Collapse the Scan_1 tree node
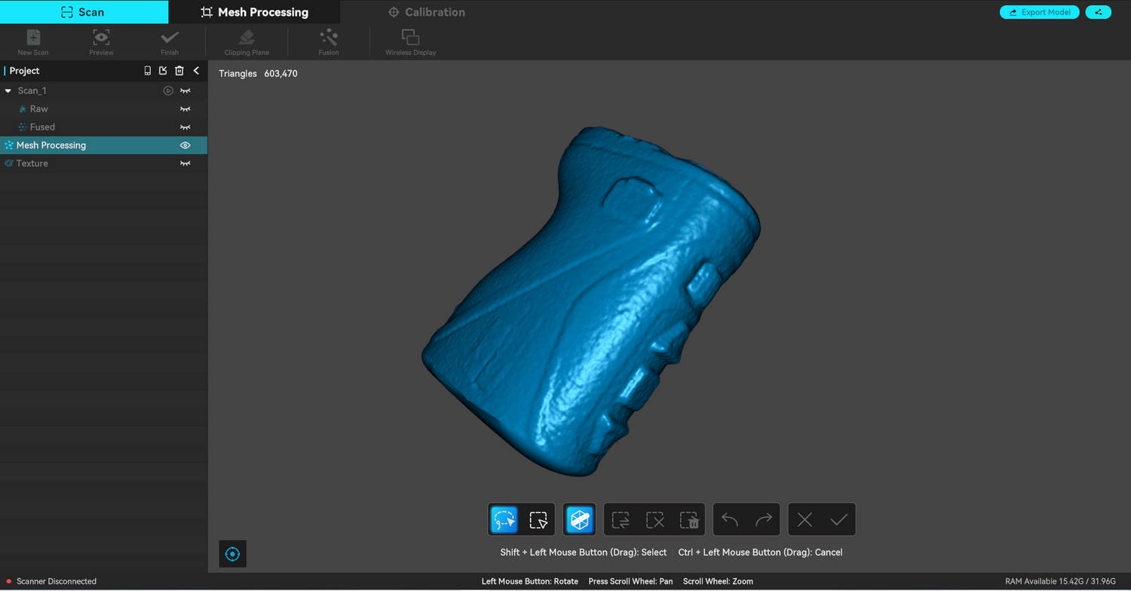The width and height of the screenshot is (1131, 591). pyautogui.click(x=8, y=90)
